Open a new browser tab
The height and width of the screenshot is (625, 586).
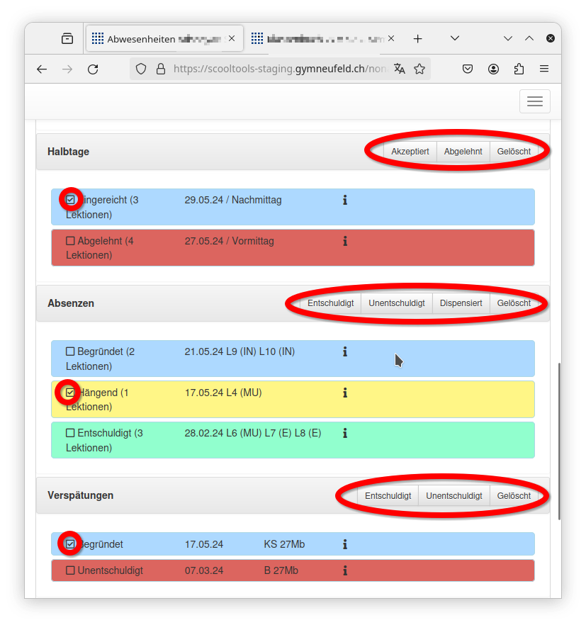418,39
